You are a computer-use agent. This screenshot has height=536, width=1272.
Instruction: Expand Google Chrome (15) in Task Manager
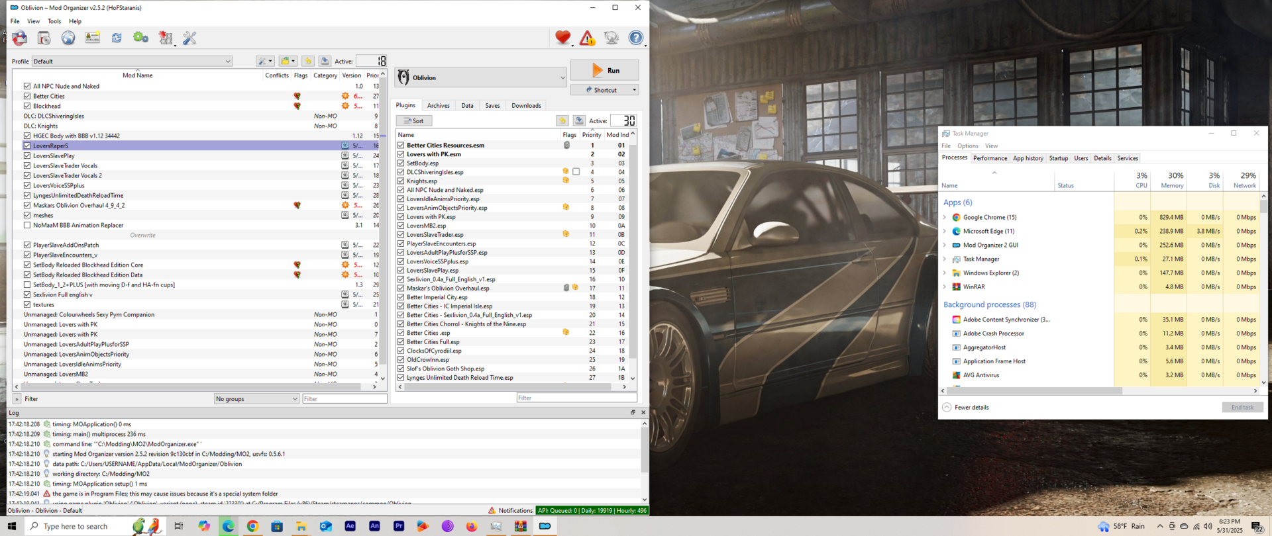click(x=945, y=217)
